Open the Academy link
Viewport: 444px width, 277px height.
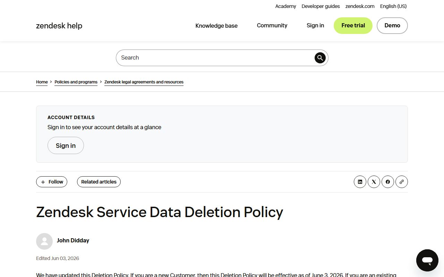coord(285,6)
